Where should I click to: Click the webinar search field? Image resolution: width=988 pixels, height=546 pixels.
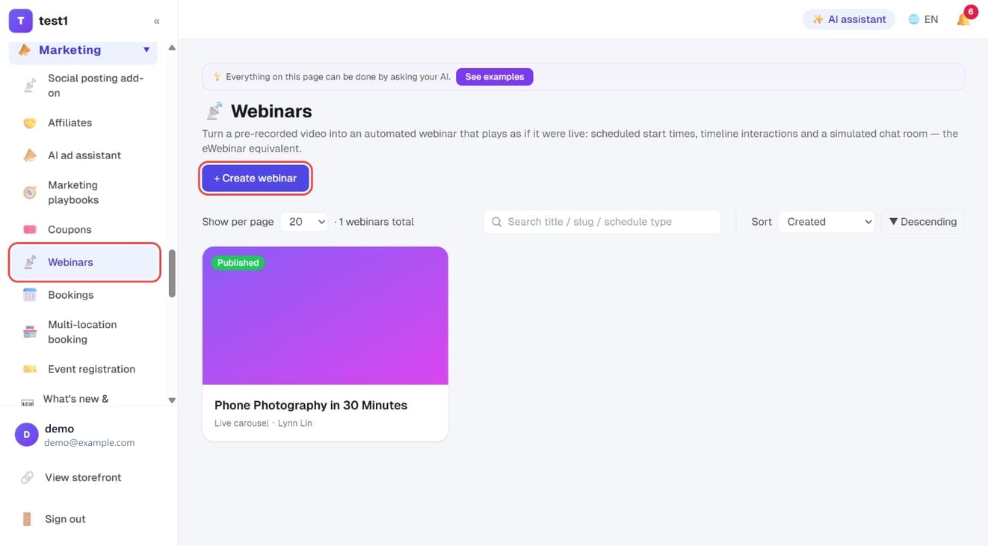602,222
